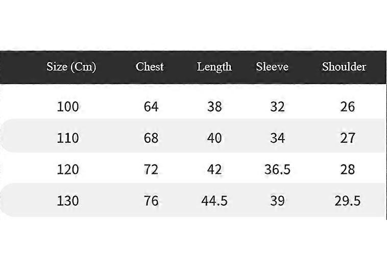The height and width of the screenshot is (265, 387).
Task: Select shoulder value 28
Action: (347, 169)
